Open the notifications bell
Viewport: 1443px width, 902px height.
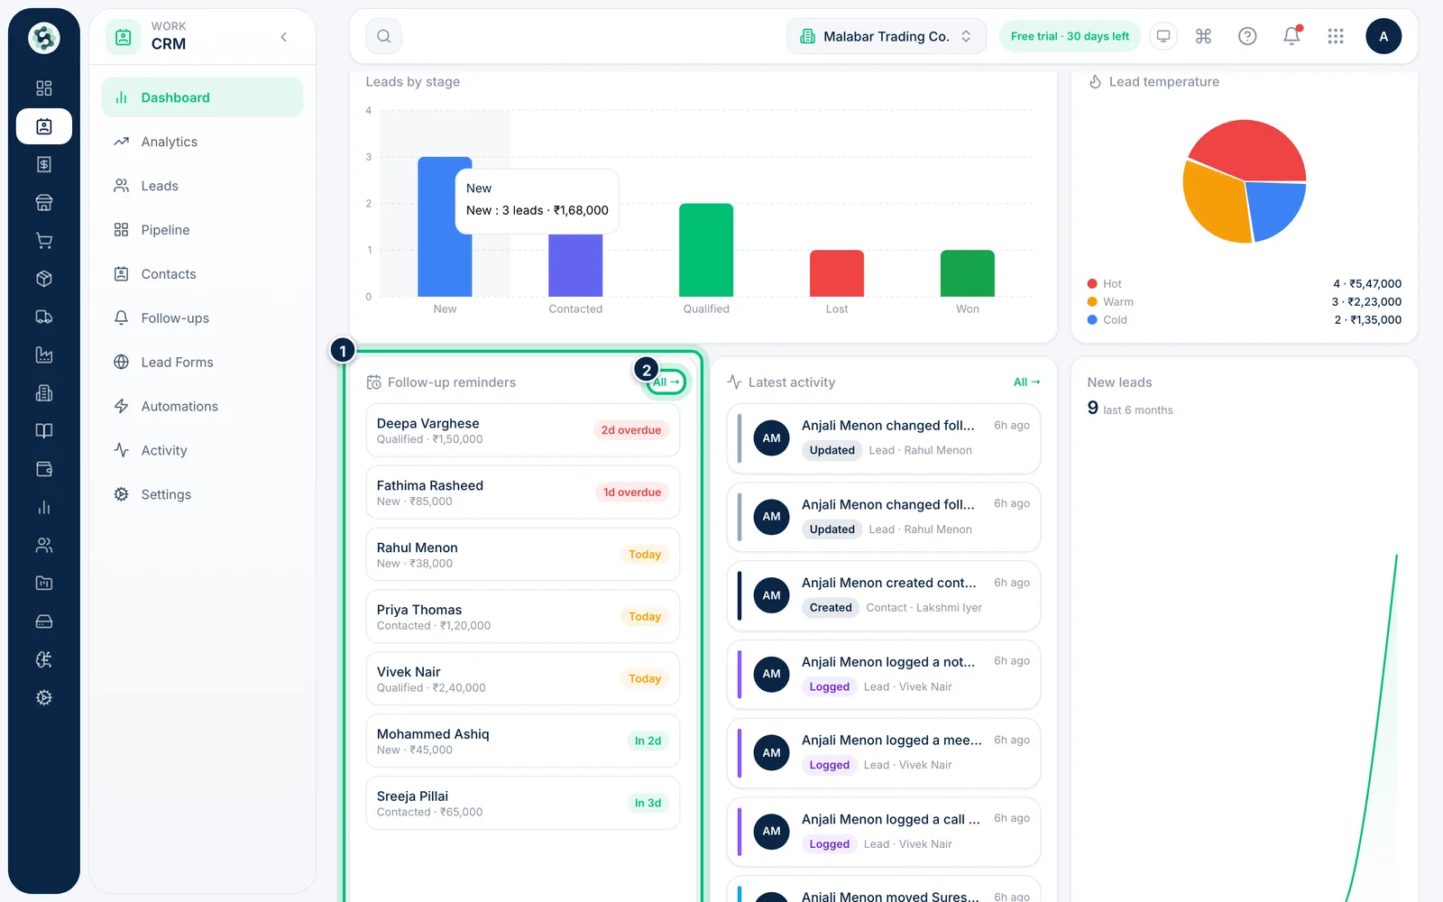(x=1291, y=36)
